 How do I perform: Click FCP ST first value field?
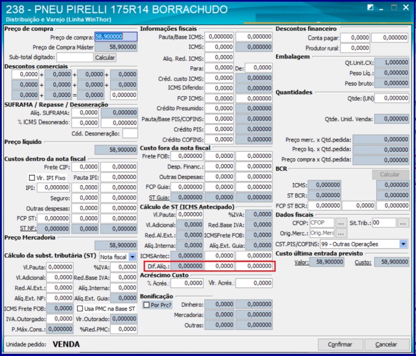[54, 218]
